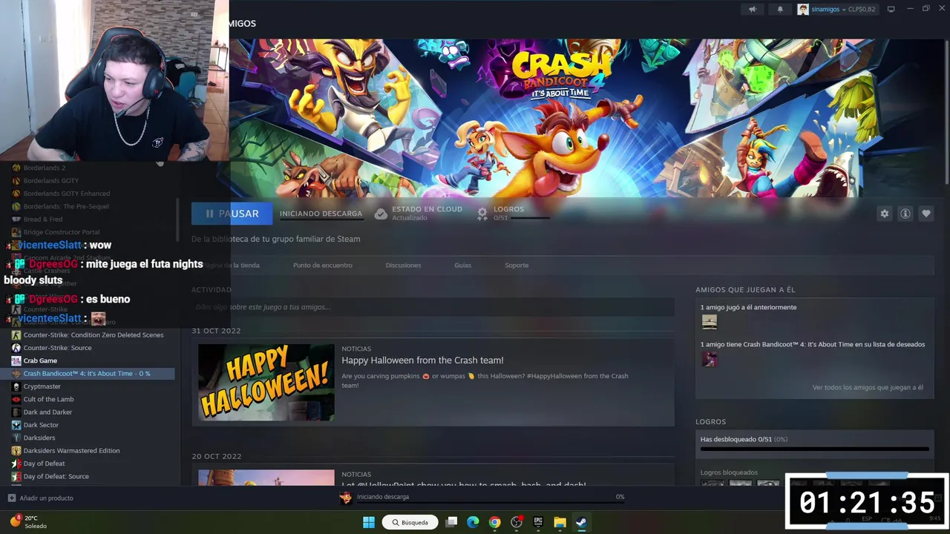This screenshot has height=534, width=950.
Task: Select Borderlands GOTY Enhanced in library
Action: tap(67, 194)
